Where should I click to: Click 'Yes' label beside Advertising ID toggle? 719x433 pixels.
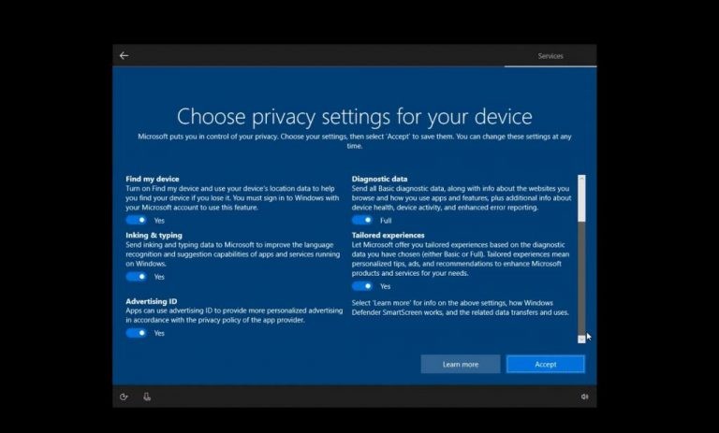pyautogui.click(x=159, y=334)
